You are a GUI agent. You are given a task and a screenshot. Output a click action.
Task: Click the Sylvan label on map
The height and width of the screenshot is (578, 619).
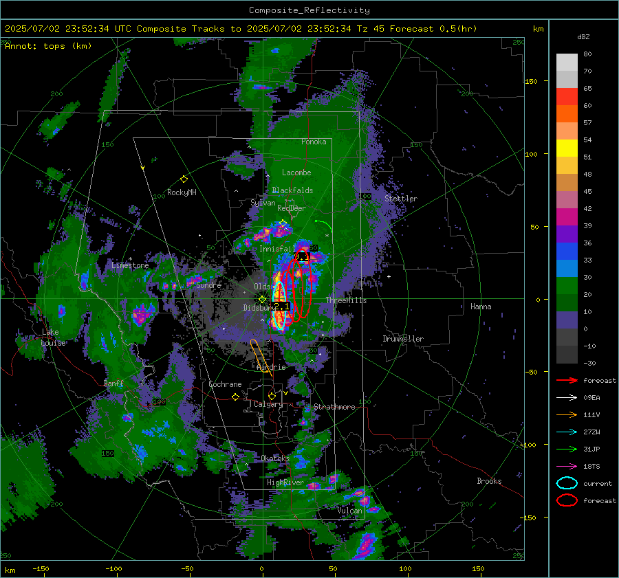click(263, 203)
